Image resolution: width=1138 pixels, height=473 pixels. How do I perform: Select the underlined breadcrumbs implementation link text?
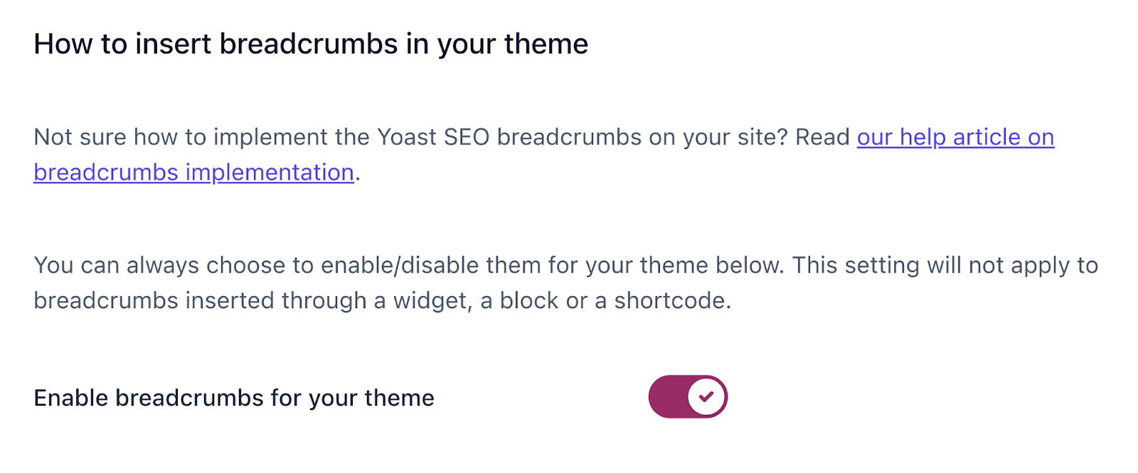pyautogui.click(x=193, y=172)
